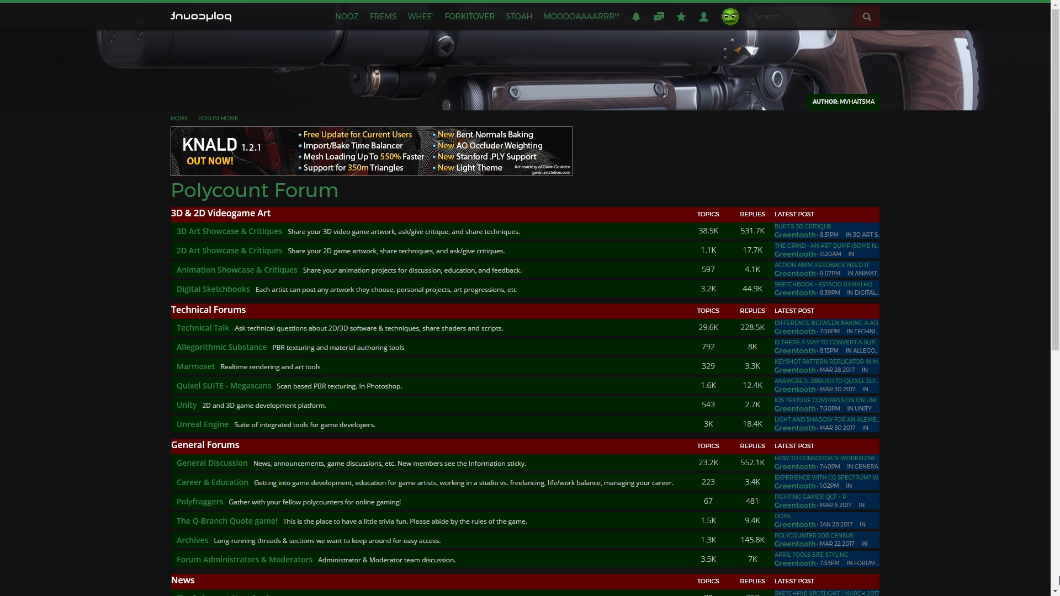Open Allegorithmic Substance forum

click(x=221, y=347)
